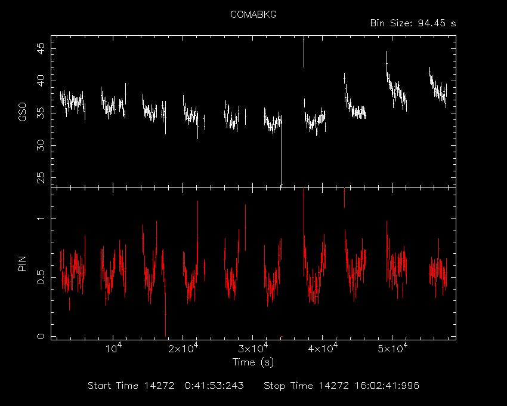507x406 pixels.
Task: Click the Stop Time 14272 16:02:41:996 text
Action: pos(341,386)
